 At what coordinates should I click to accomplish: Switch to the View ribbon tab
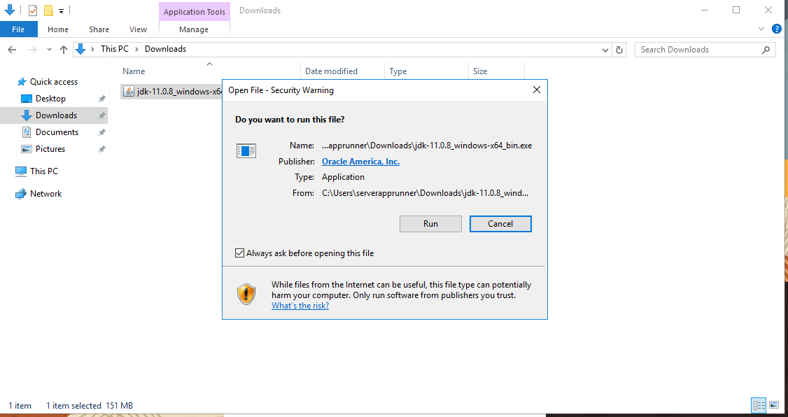(138, 29)
